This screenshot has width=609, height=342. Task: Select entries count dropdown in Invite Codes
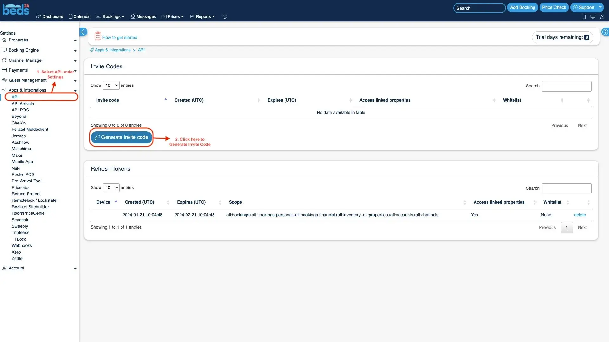(x=111, y=85)
